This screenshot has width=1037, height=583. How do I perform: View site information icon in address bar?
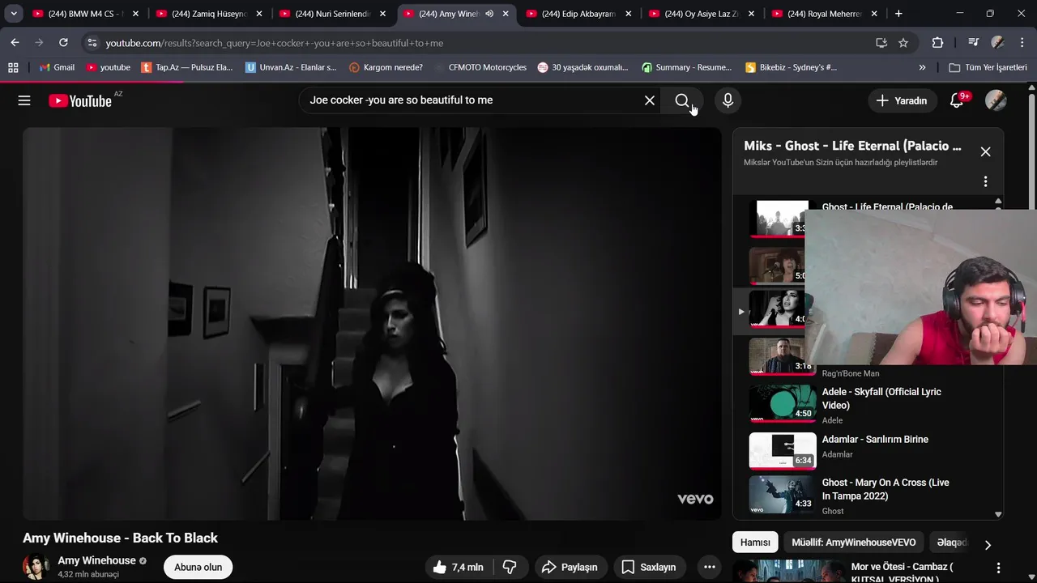tap(92, 43)
